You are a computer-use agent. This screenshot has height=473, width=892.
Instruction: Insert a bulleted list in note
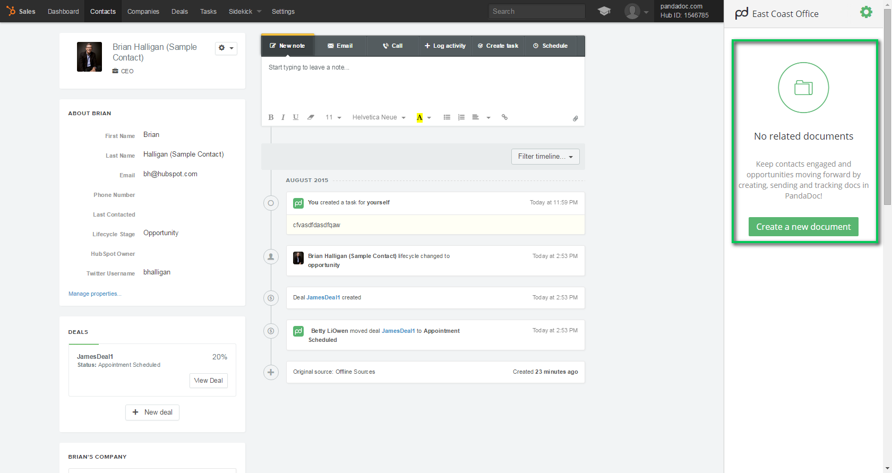point(447,117)
